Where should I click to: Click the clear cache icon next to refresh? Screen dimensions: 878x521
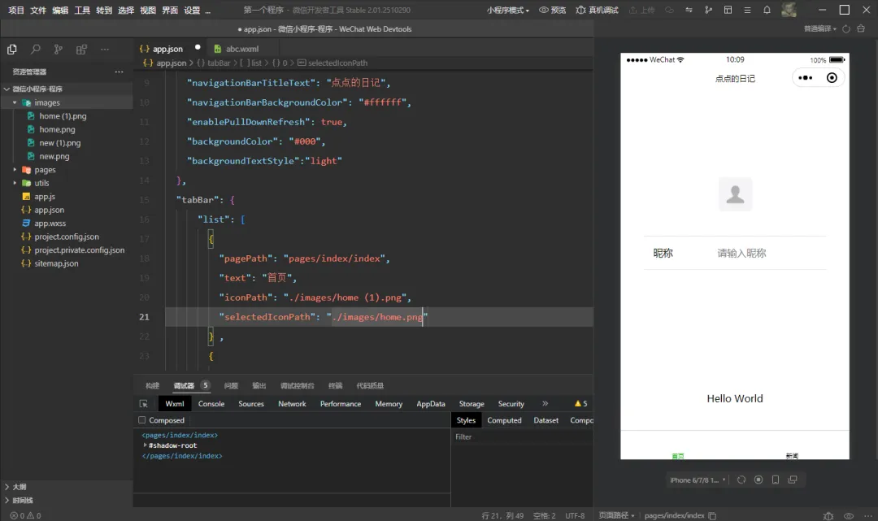[x=861, y=28]
